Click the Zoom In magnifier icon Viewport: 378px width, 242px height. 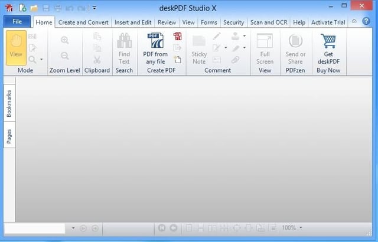pyautogui.click(x=64, y=40)
